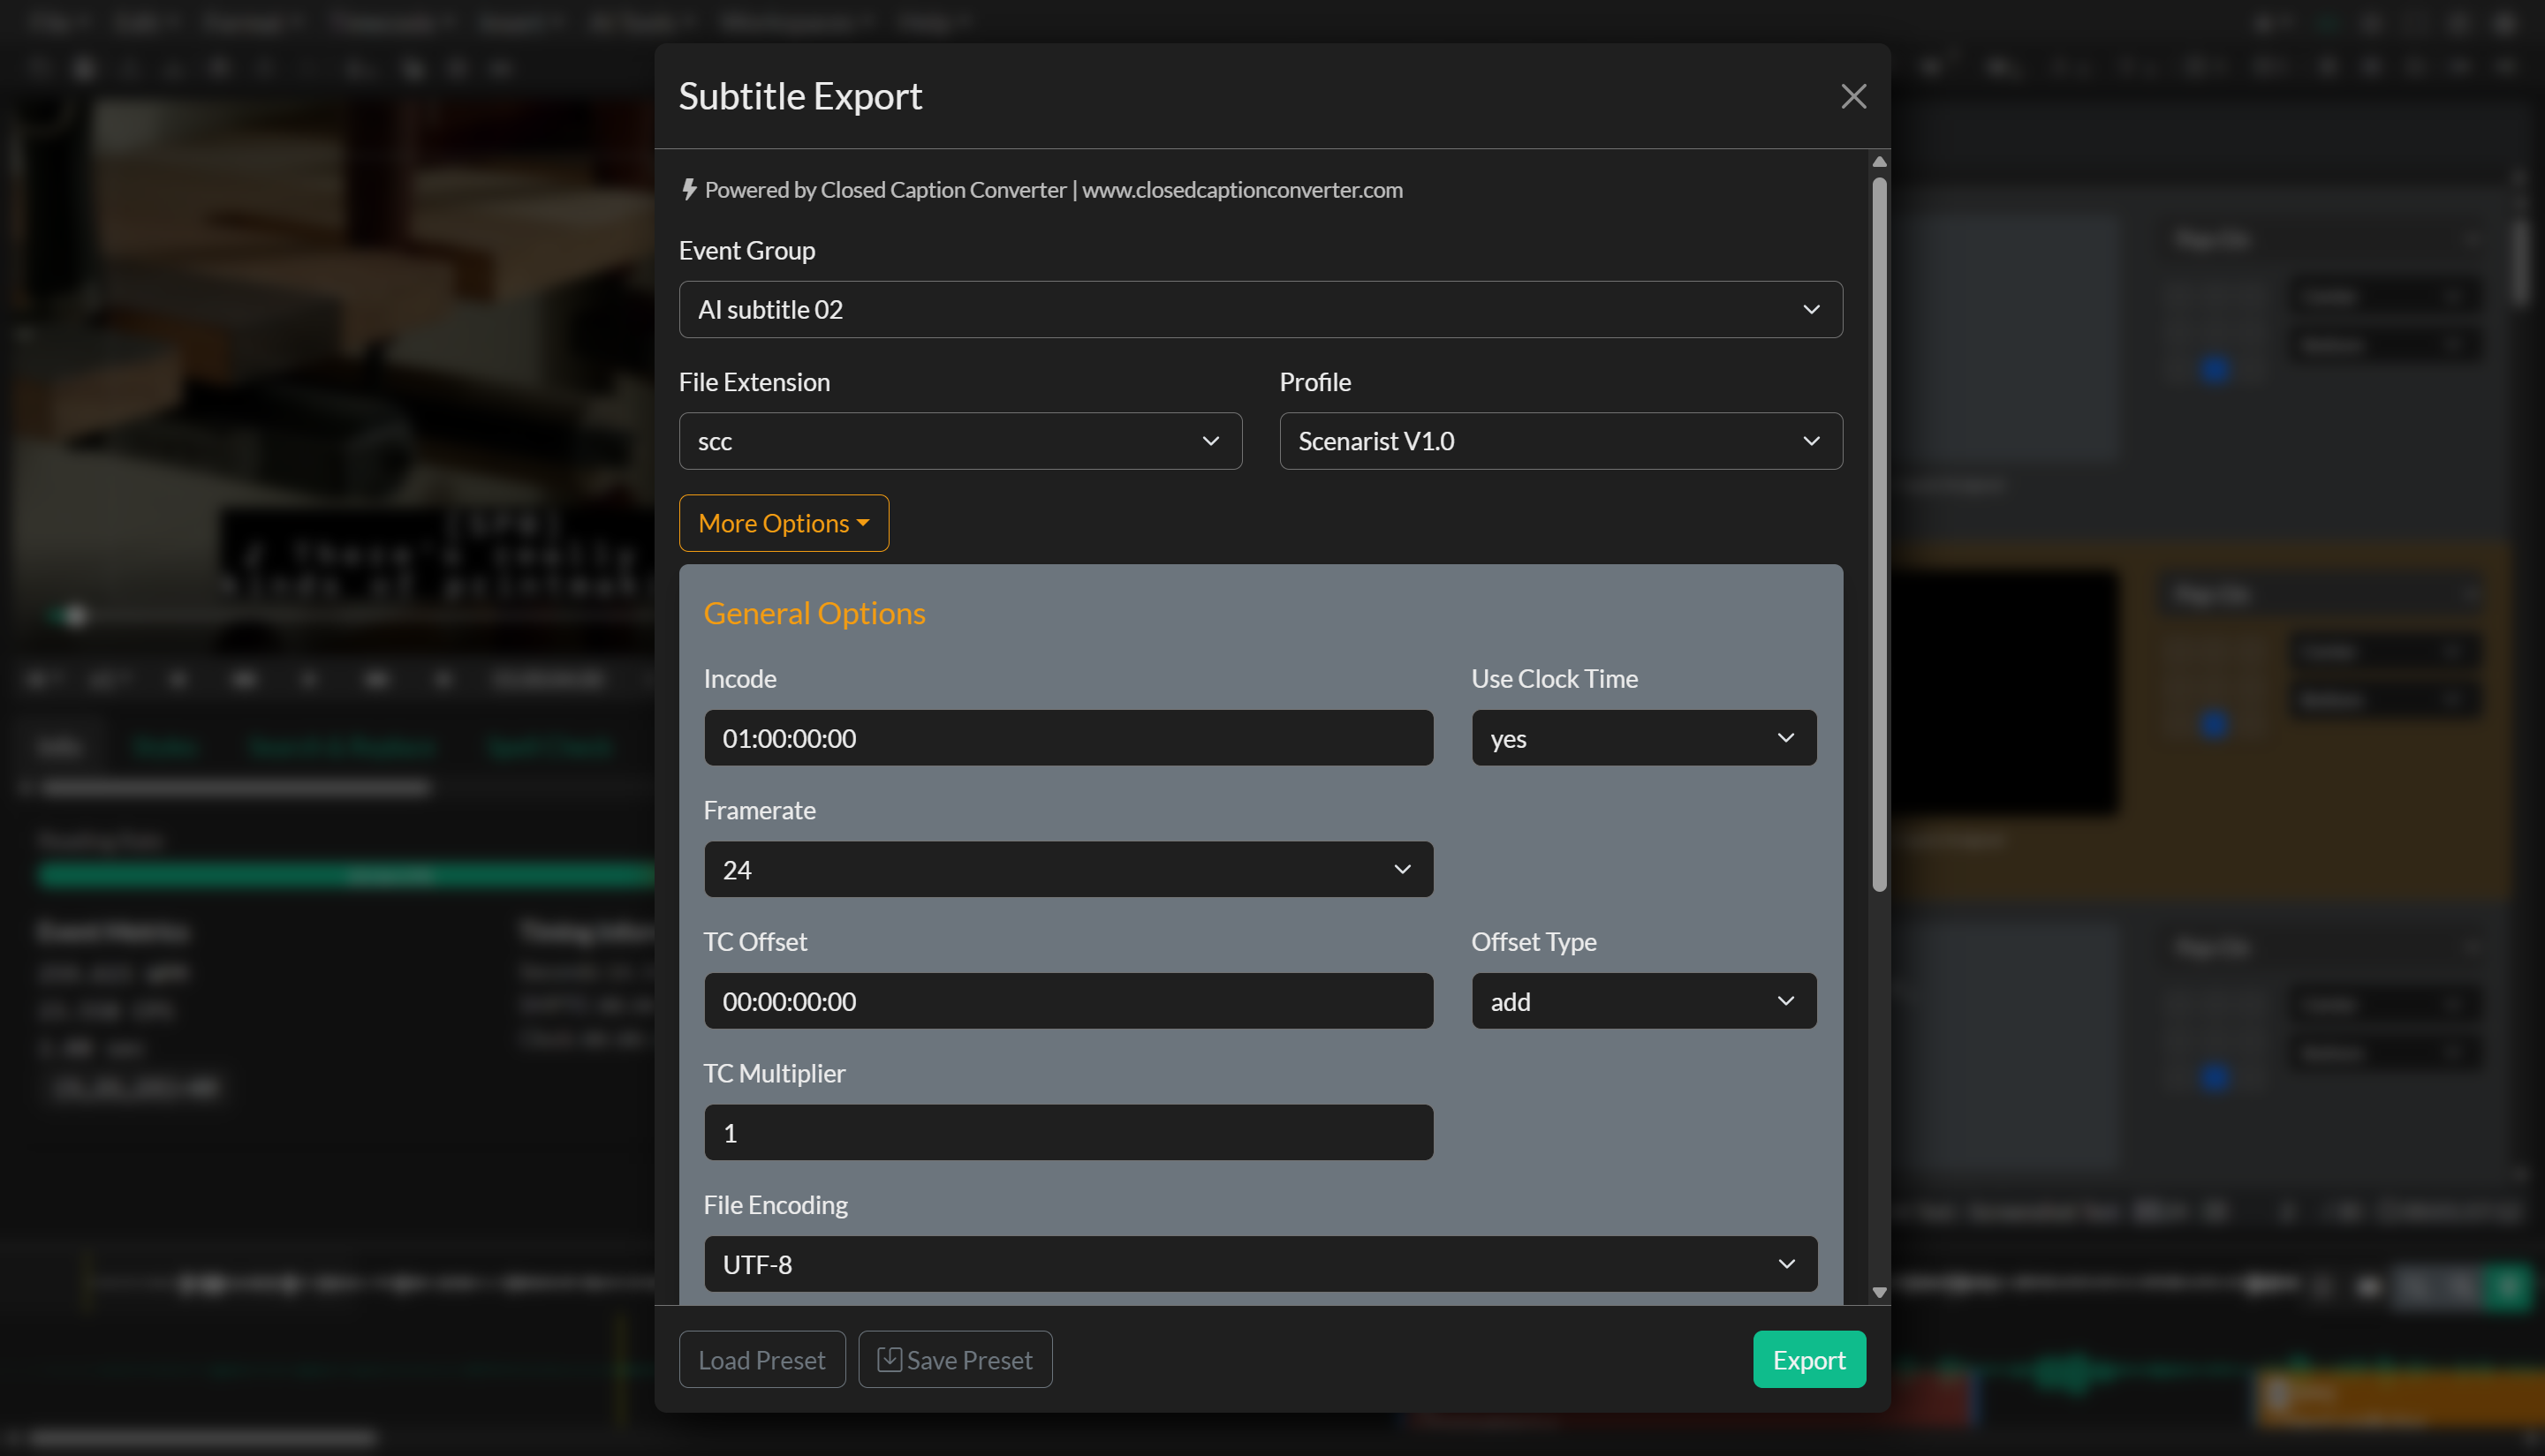Open the Offset Type dropdown set to add
The width and height of the screenshot is (2545, 1456).
coord(1643,1001)
